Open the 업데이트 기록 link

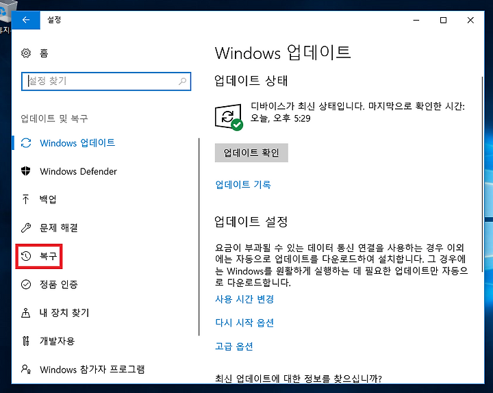[242, 185]
